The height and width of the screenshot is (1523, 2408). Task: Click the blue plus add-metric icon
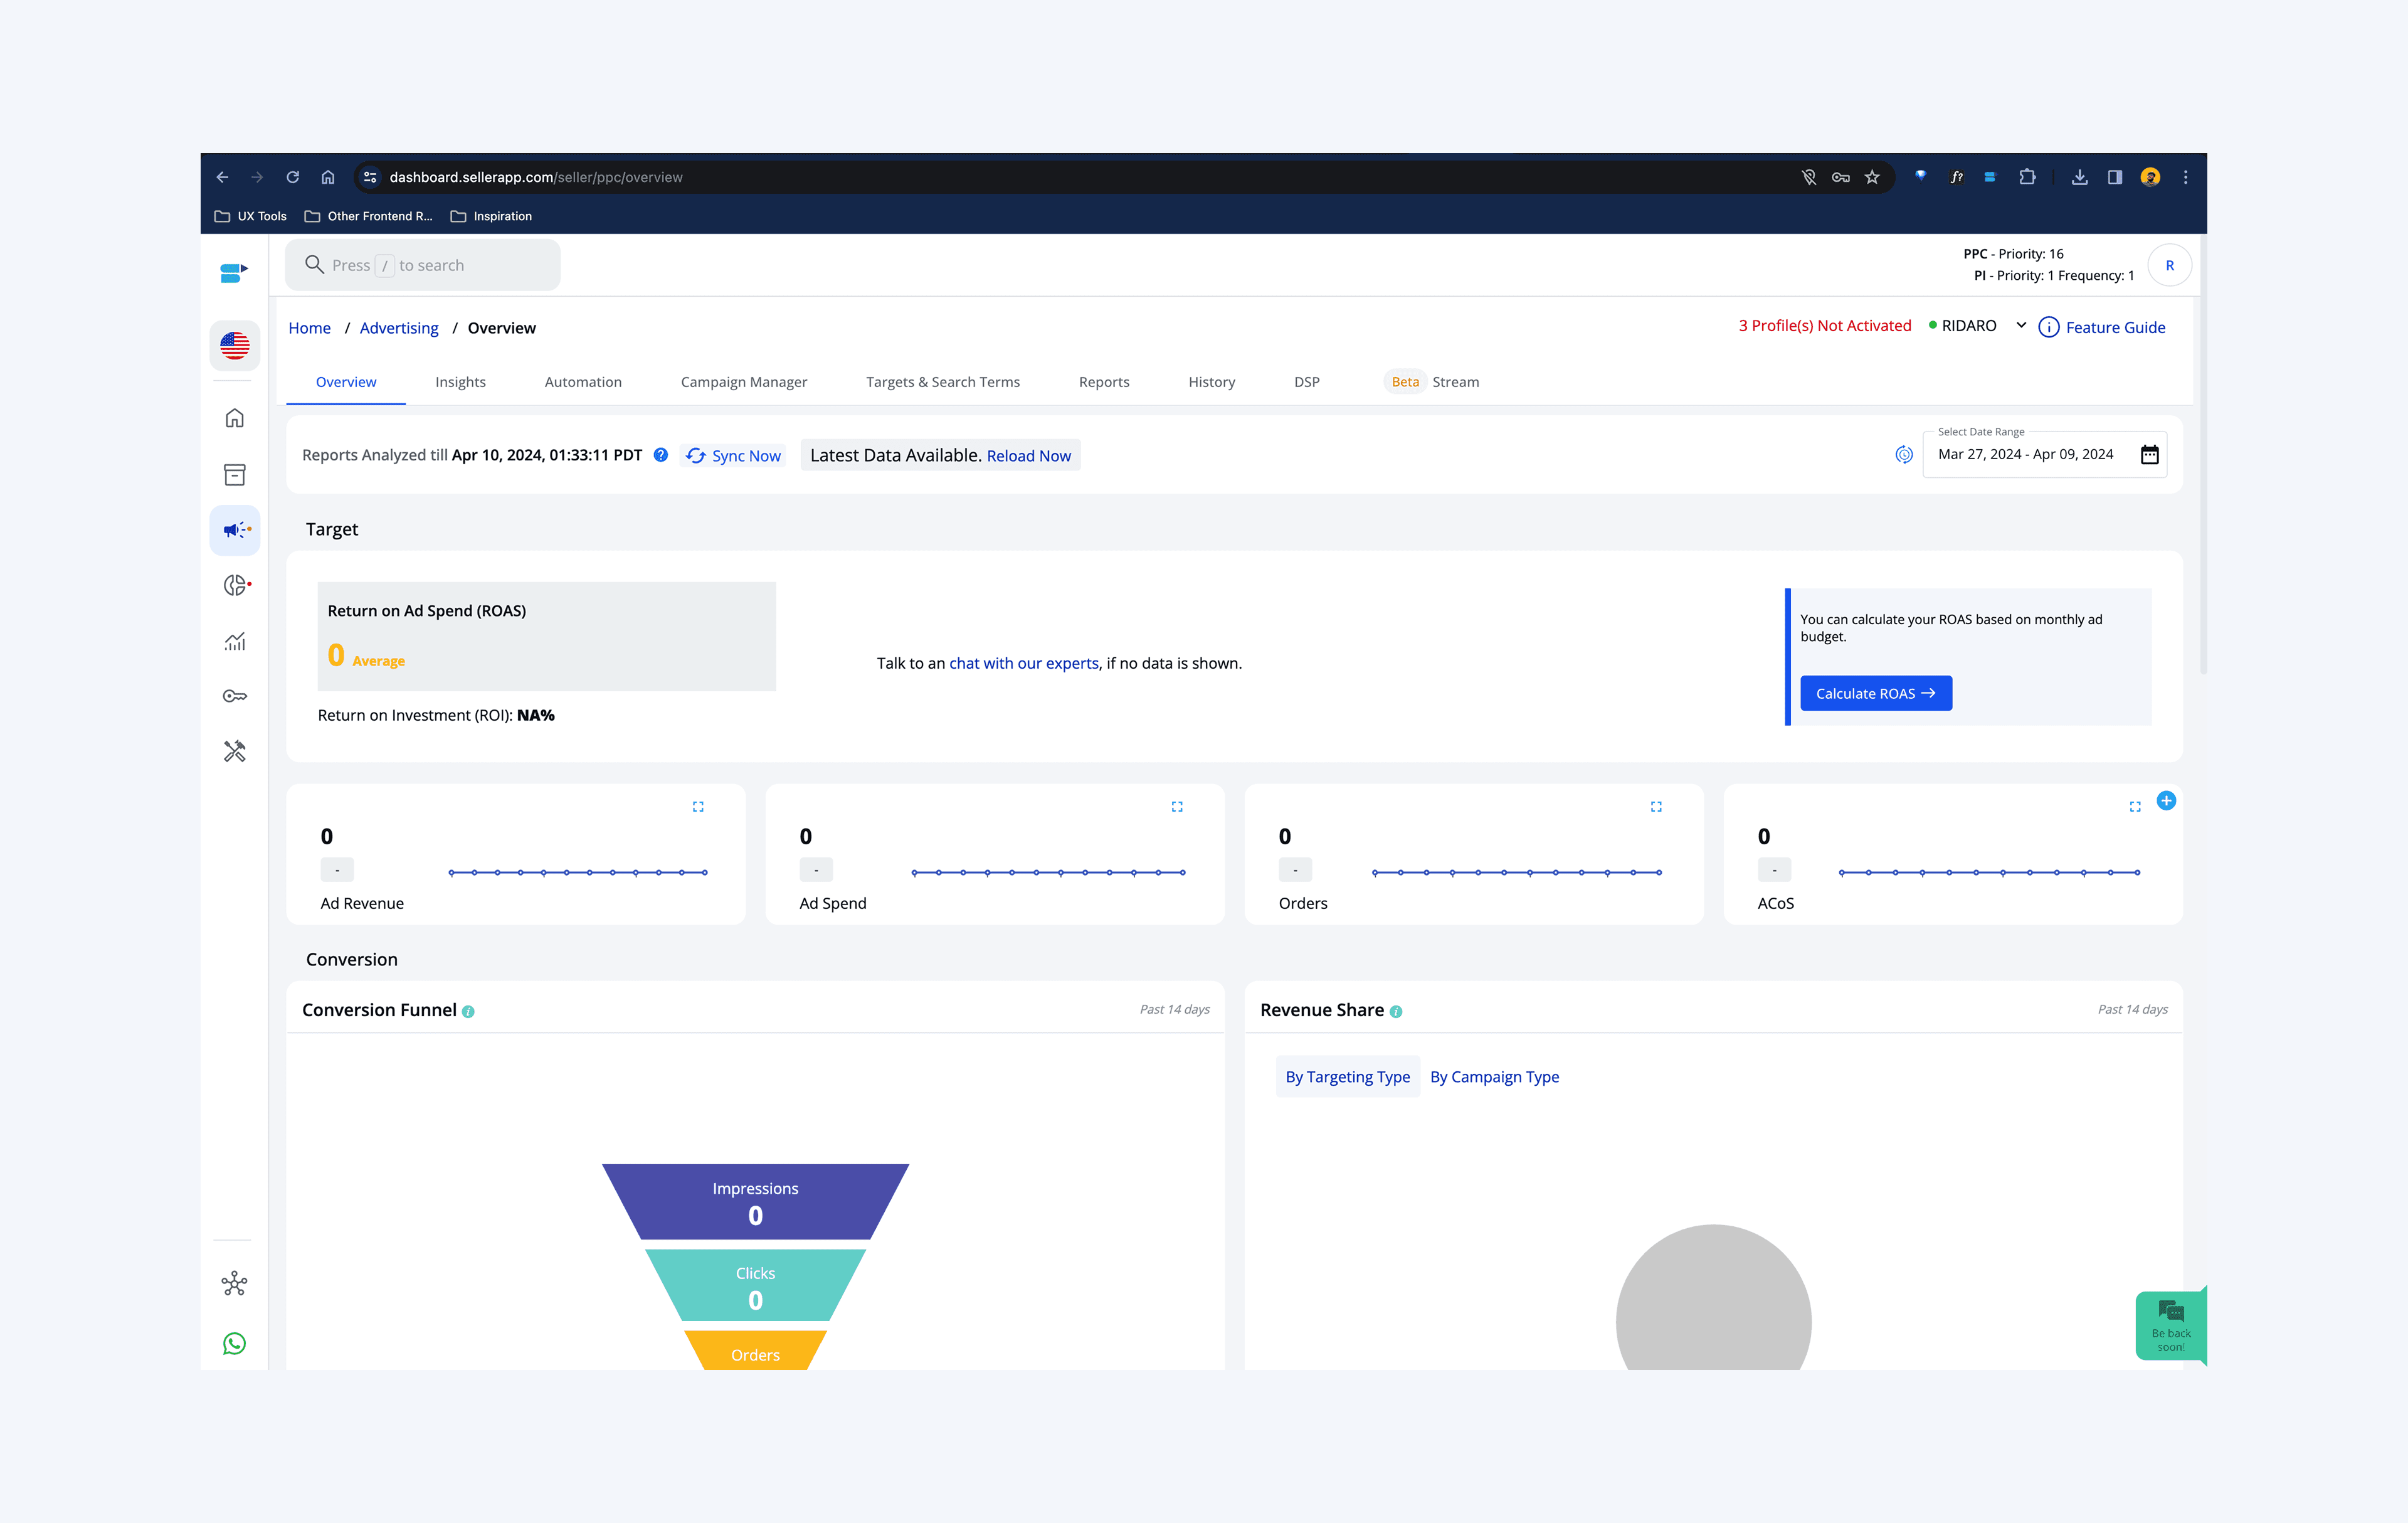pyautogui.click(x=2166, y=800)
